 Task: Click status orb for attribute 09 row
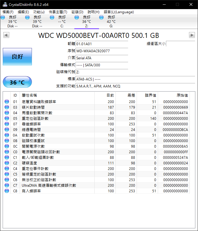(7, 129)
